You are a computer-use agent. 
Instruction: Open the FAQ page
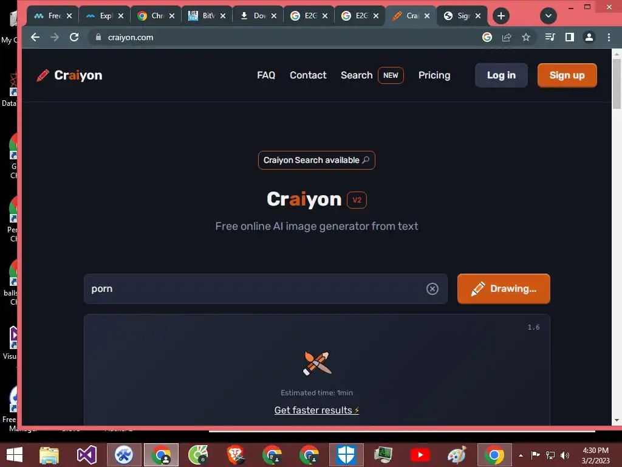point(266,75)
